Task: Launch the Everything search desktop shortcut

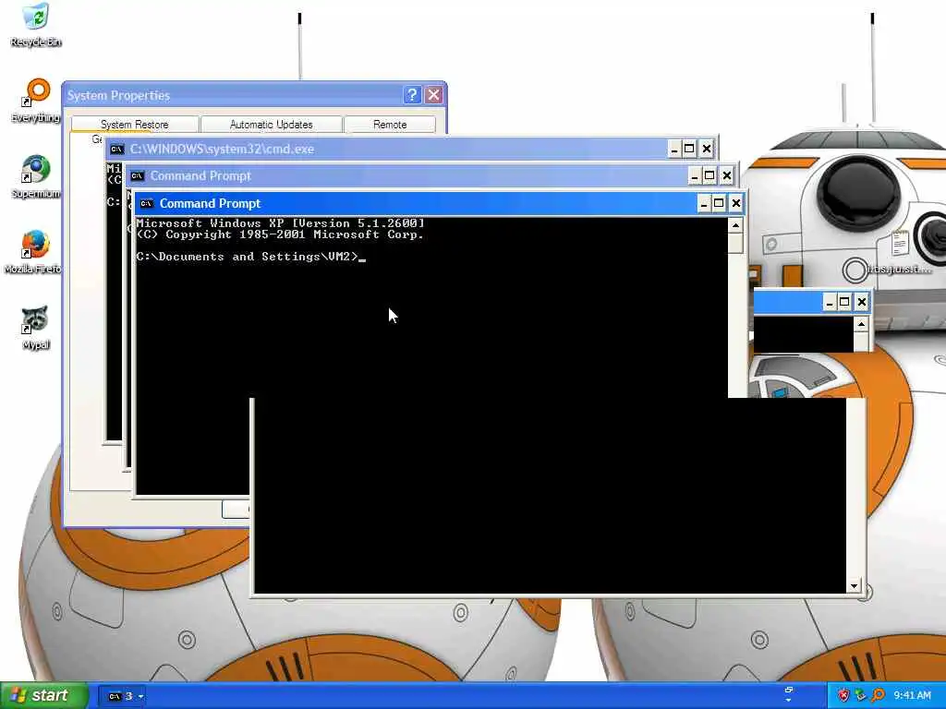Action: (36, 100)
